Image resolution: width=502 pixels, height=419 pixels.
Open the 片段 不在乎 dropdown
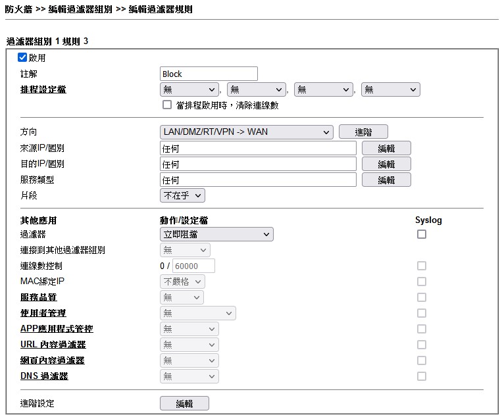coord(183,195)
